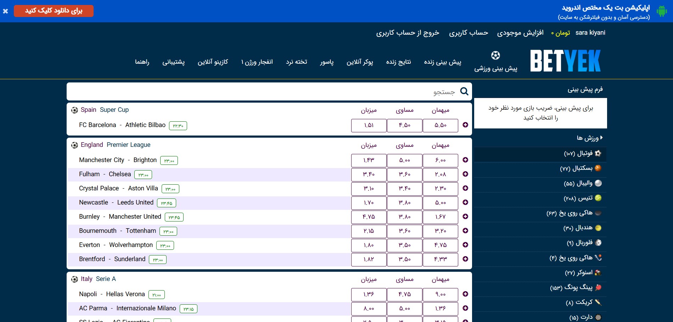Click the basketball icon in the sidebar

pyautogui.click(x=598, y=169)
